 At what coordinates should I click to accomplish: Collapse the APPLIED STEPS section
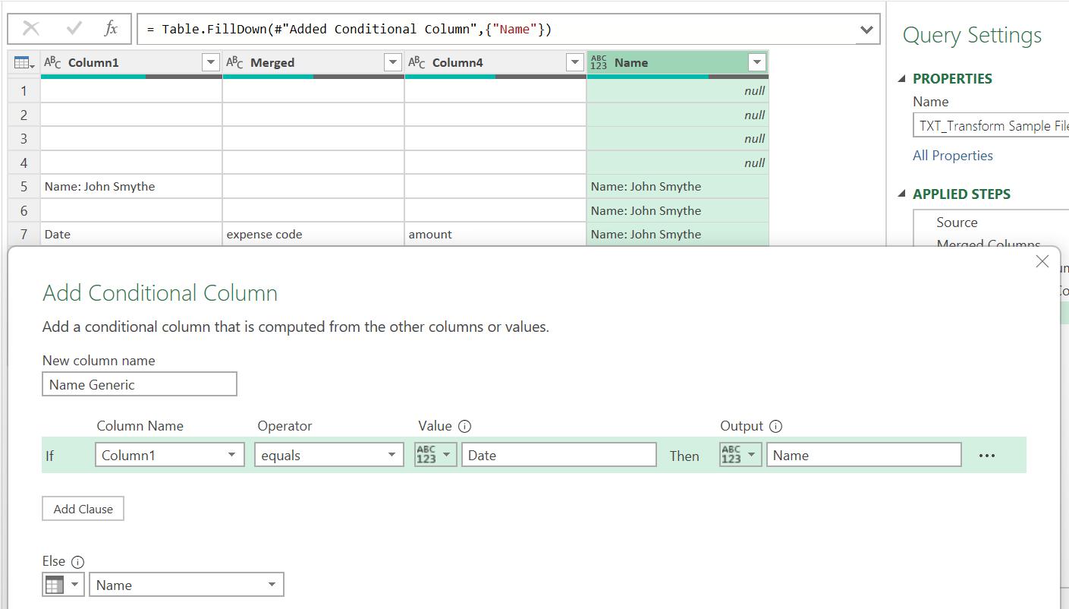point(902,194)
